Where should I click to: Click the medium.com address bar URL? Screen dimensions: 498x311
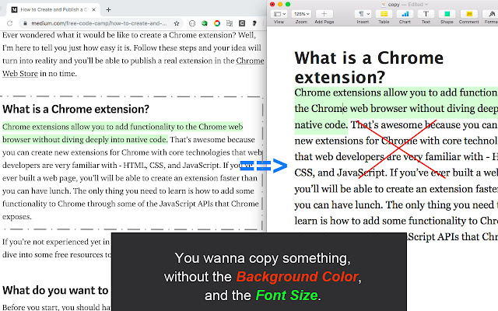(x=99, y=23)
